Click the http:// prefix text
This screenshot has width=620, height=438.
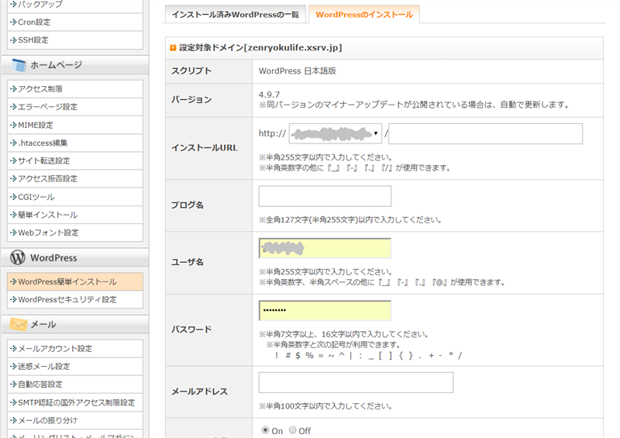click(272, 133)
